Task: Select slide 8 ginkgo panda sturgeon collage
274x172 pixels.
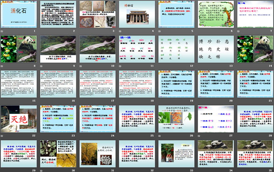Action: 19,49
